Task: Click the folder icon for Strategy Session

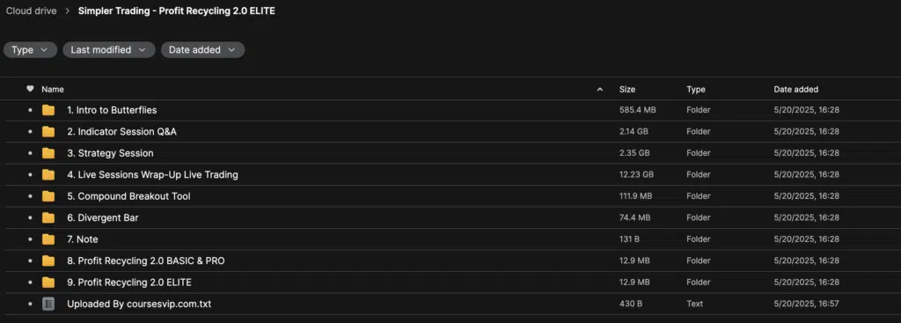Action: 48,153
